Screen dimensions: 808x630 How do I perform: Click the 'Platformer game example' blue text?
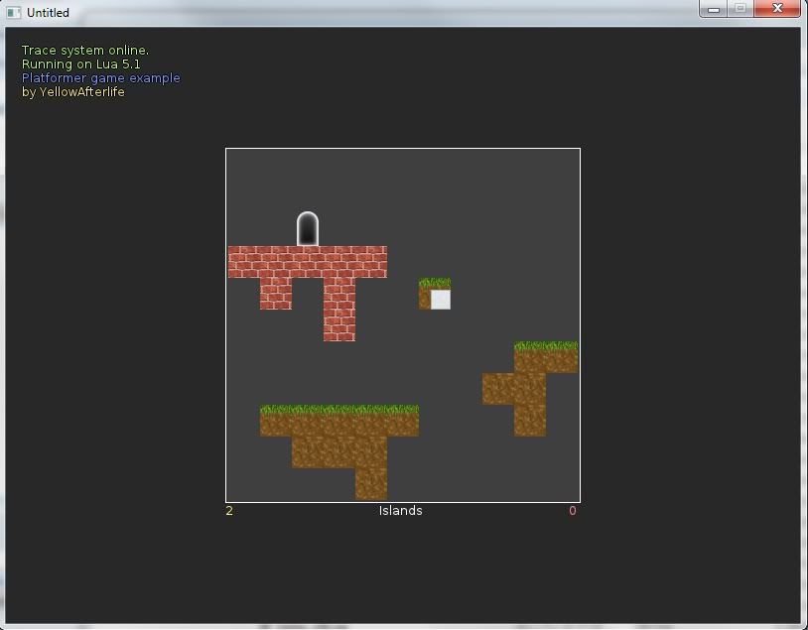(101, 77)
